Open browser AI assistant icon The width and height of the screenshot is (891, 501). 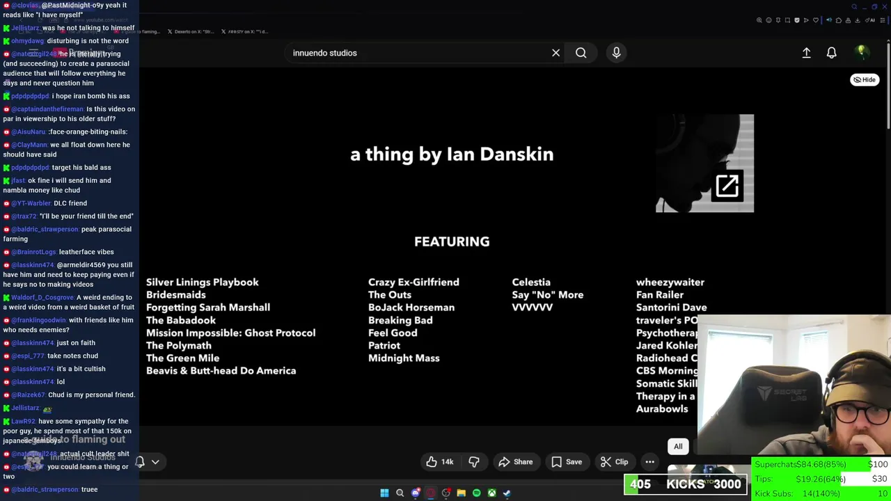(870, 20)
